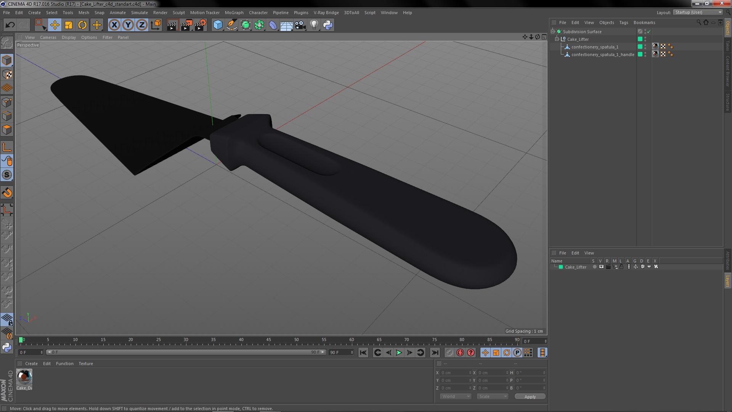
Task: Click the timeline range slider bar
Action: coord(186,352)
